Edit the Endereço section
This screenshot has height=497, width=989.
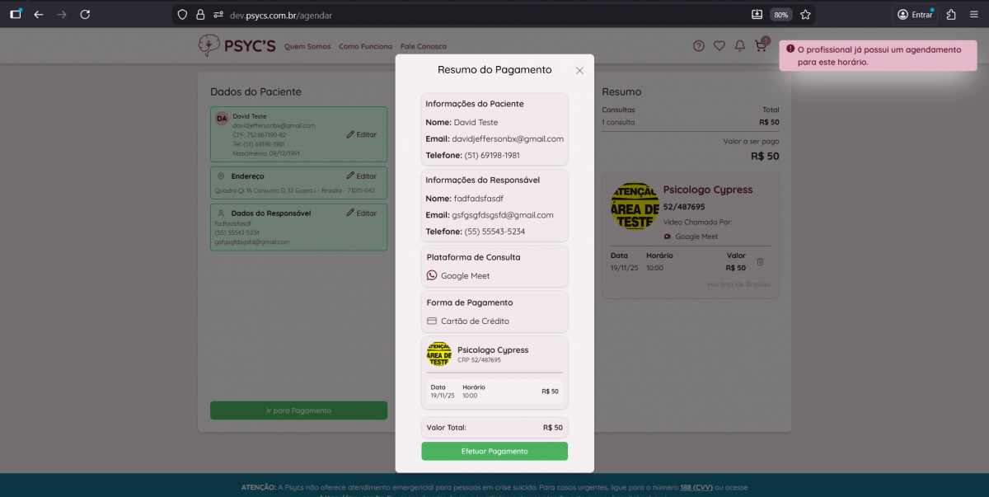[x=362, y=176]
